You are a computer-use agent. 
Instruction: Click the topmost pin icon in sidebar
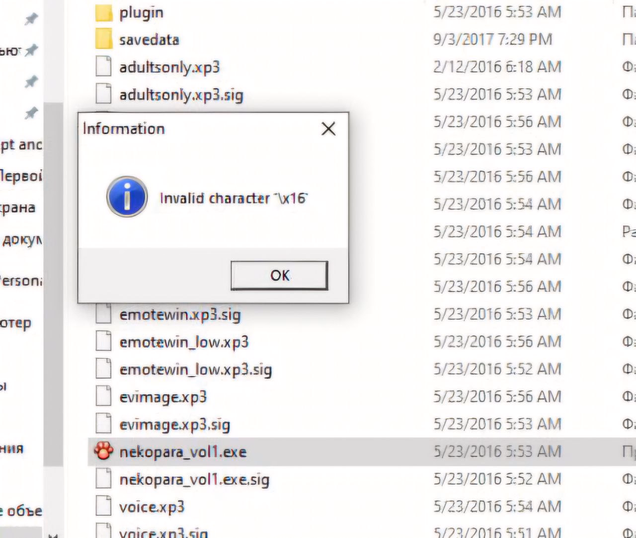pos(31,19)
